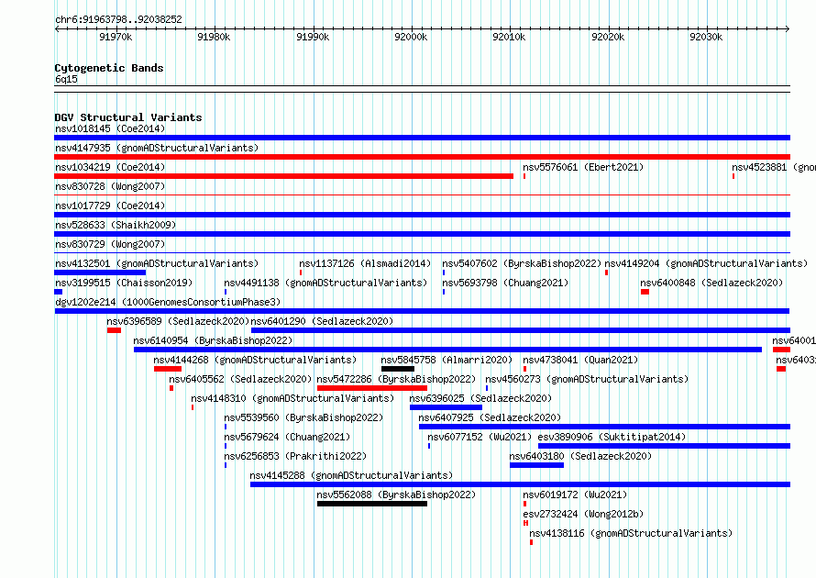Open variant esv2732424 (Wong2012b)
Screen dimensions: 816x578
pyautogui.click(x=583, y=514)
